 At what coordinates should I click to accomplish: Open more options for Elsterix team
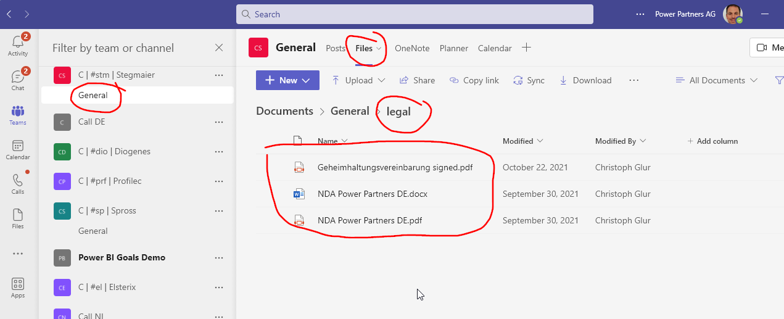point(218,287)
